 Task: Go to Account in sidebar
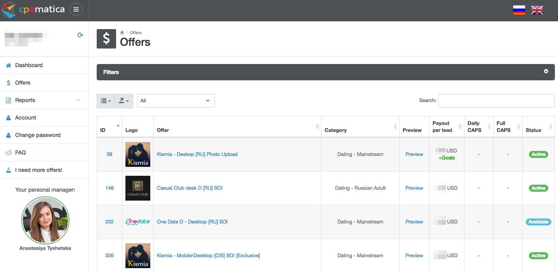pos(26,118)
